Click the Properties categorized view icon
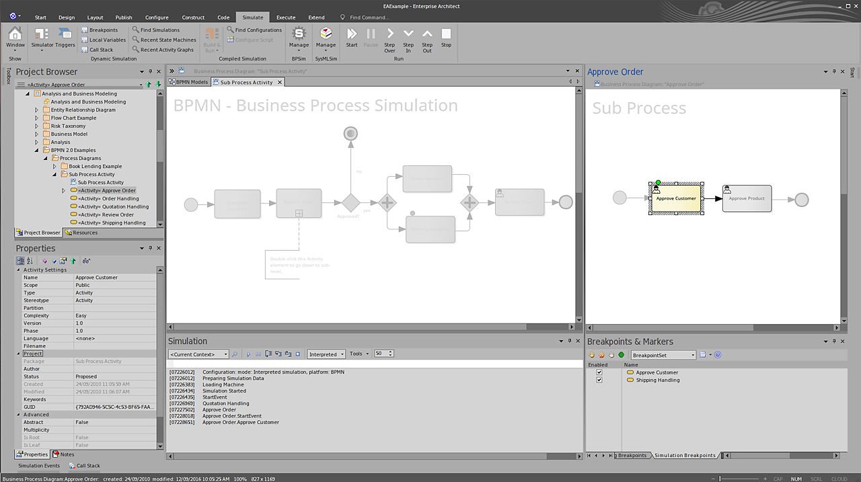This screenshot has width=861, height=482. click(20, 260)
